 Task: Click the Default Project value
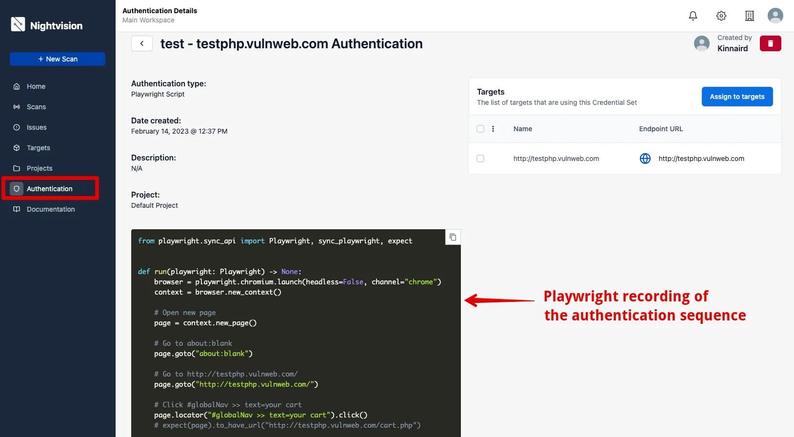(155, 205)
